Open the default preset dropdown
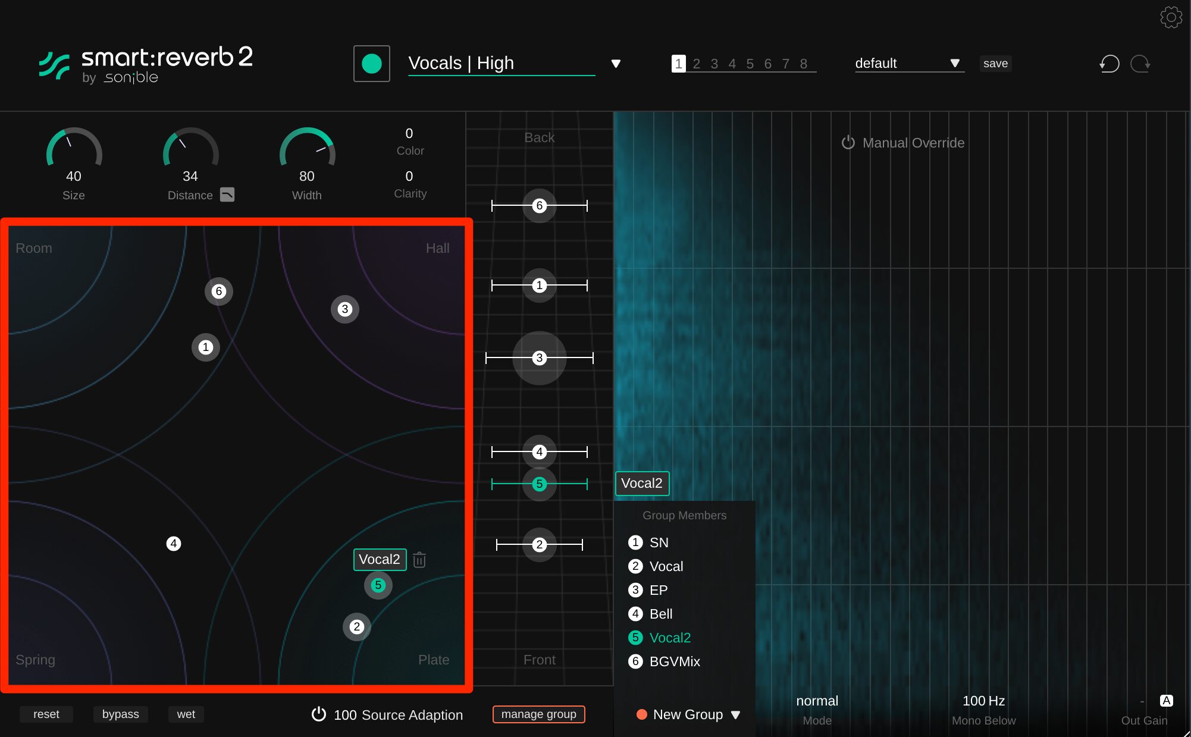This screenshot has height=737, width=1191. coord(909,63)
